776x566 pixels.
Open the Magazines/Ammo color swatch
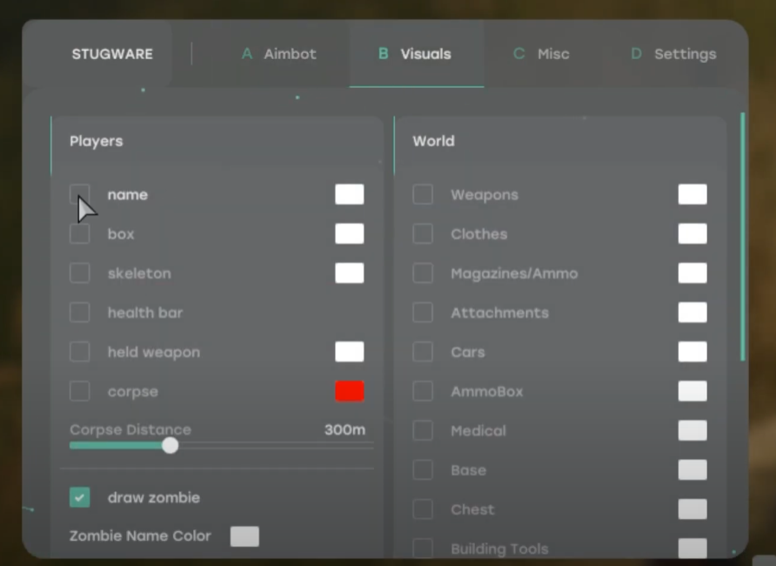tap(692, 273)
